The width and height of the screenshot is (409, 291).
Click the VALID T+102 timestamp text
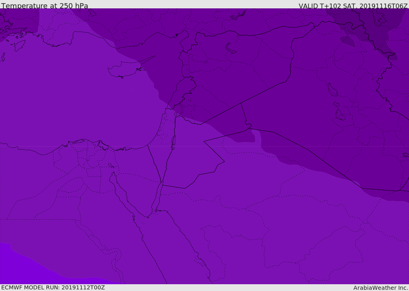click(x=353, y=6)
